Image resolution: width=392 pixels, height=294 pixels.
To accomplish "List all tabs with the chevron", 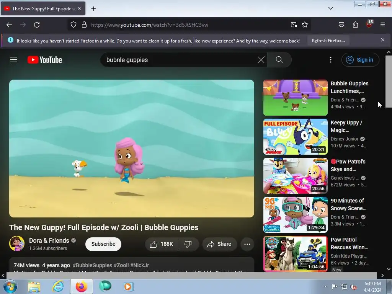I will click(330, 8).
